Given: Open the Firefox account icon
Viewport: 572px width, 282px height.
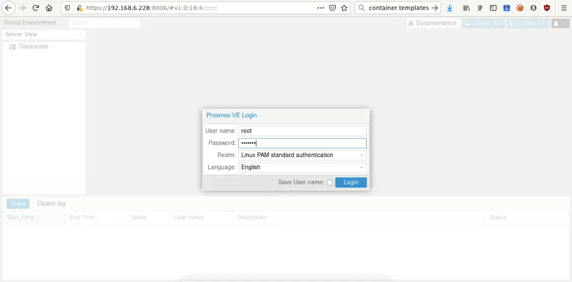Looking at the screenshot, I should (533, 8).
